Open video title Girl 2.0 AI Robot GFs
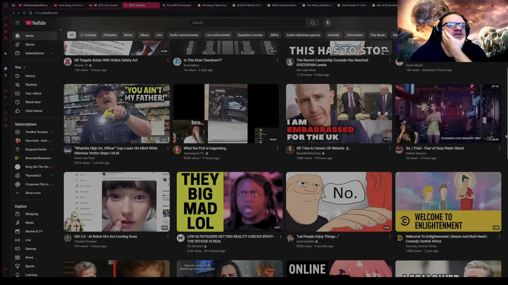 click(106, 237)
